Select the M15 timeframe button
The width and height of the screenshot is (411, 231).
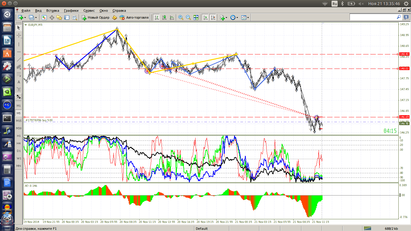[x=19, y=121]
